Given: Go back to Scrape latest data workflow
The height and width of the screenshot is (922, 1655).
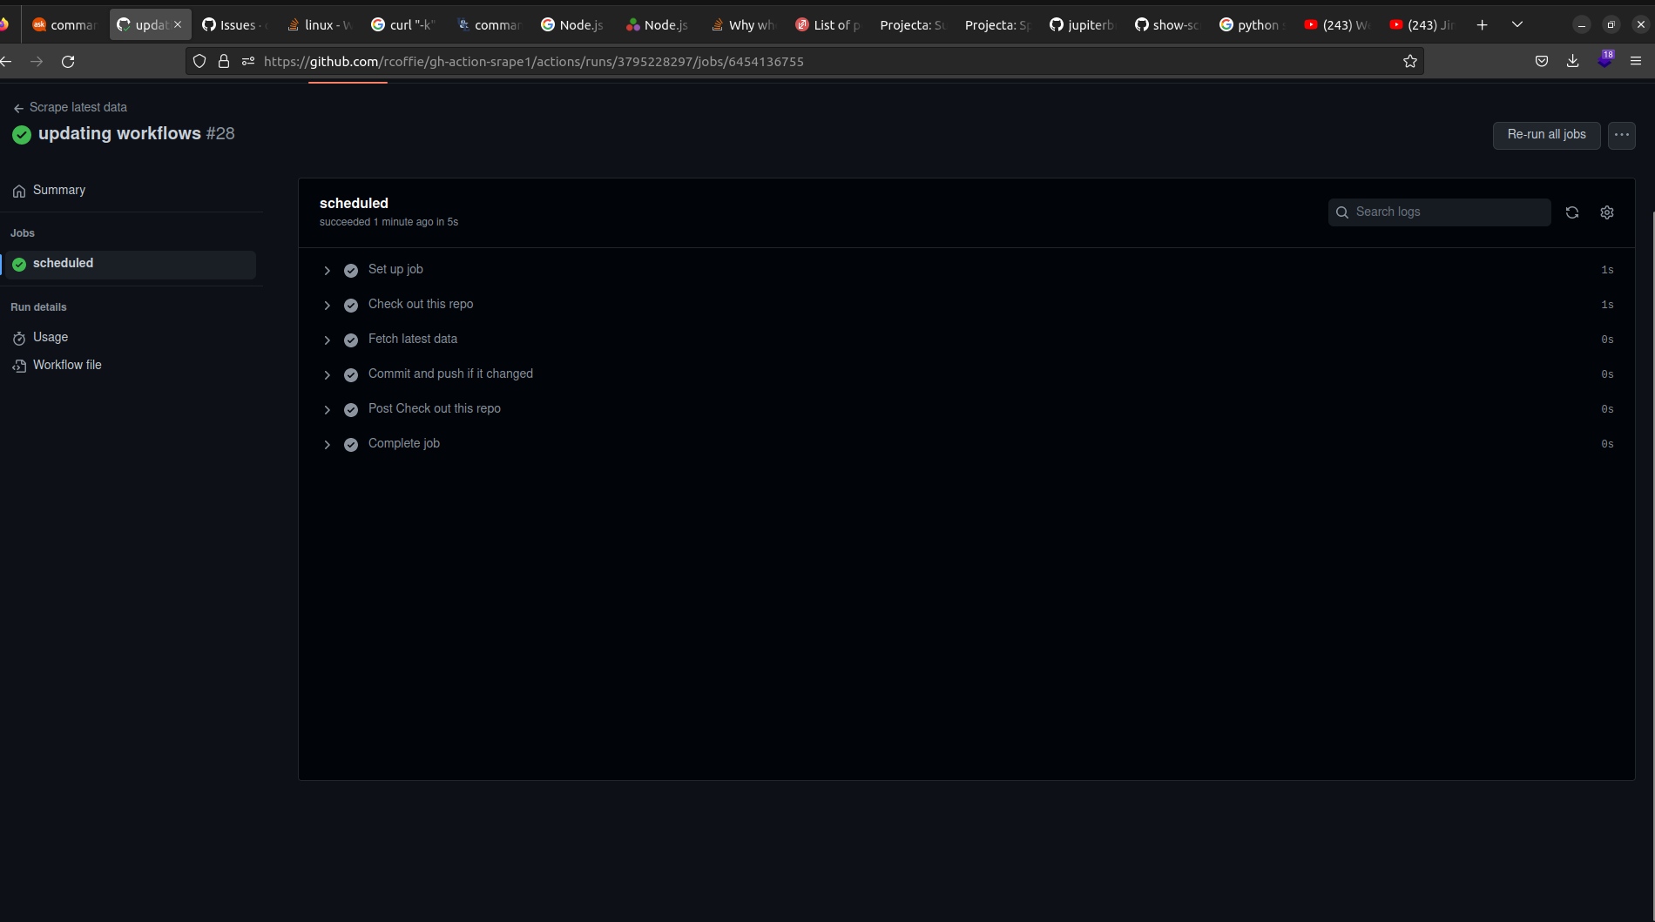Looking at the screenshot, I should (x=71, y=107).
